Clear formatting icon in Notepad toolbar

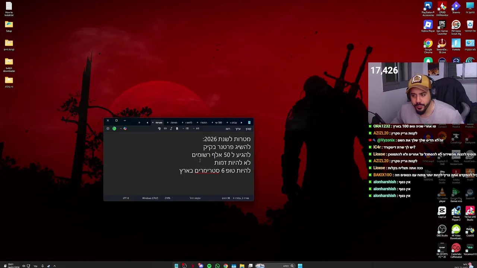pyautogui.click(x=159, y=128)
